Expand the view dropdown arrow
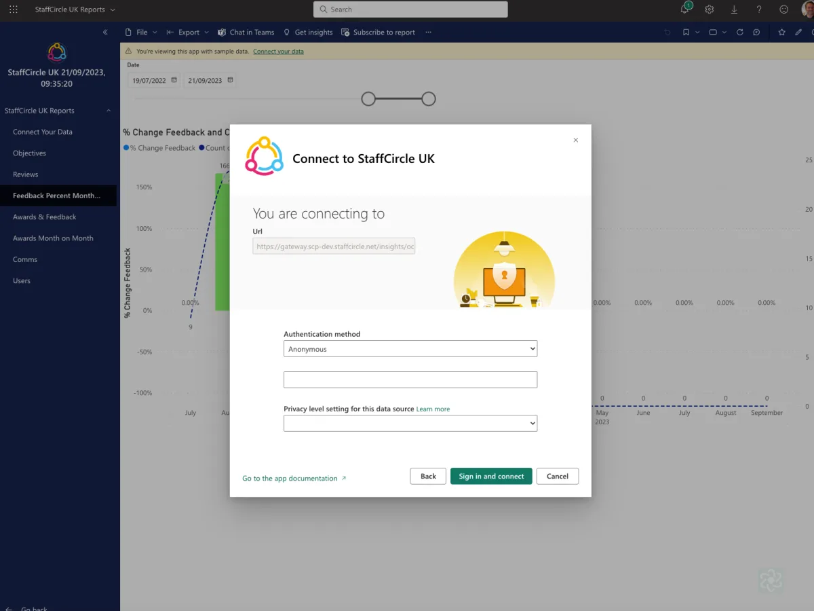Image resolution: width=814 pixels, height=611 pixels. coord(724,32)
